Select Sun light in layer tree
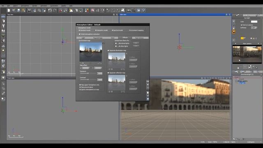263x148 pixels. click(242, 83)
